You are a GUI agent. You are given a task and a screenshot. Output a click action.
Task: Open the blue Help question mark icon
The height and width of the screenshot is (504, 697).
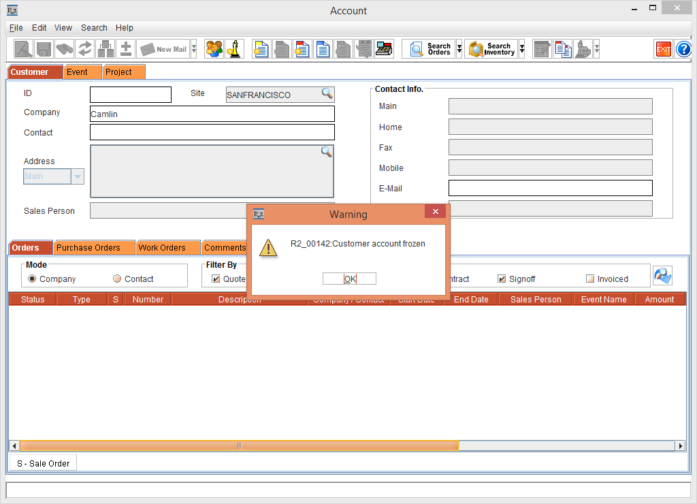tap(683, 49)
